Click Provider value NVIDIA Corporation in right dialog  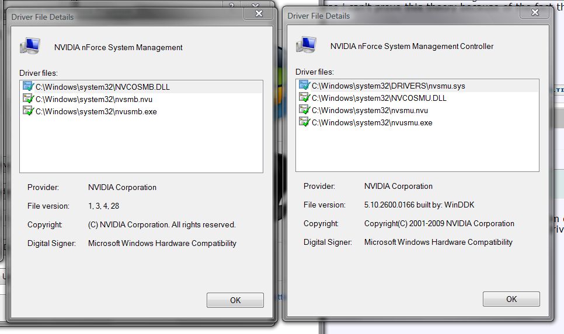coord(399,187)
